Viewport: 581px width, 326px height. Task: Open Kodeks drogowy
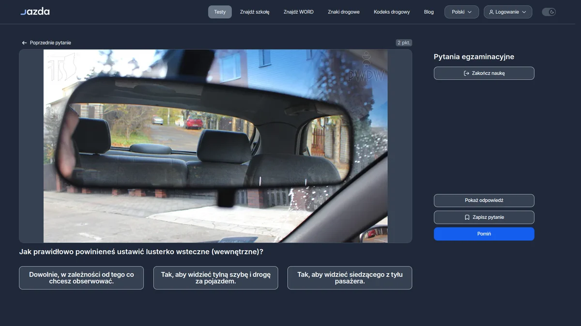coord(392,12)
